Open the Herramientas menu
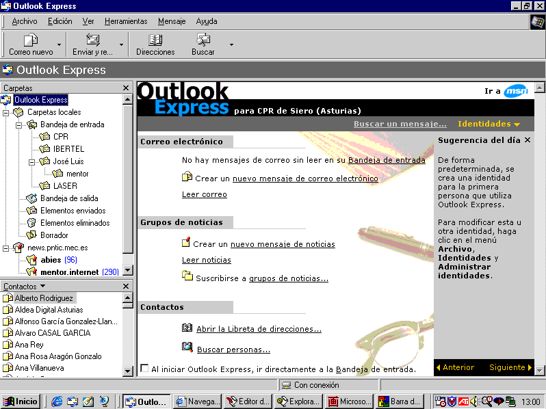The height and width of the screenshot is (409, 546). point(126,21)
